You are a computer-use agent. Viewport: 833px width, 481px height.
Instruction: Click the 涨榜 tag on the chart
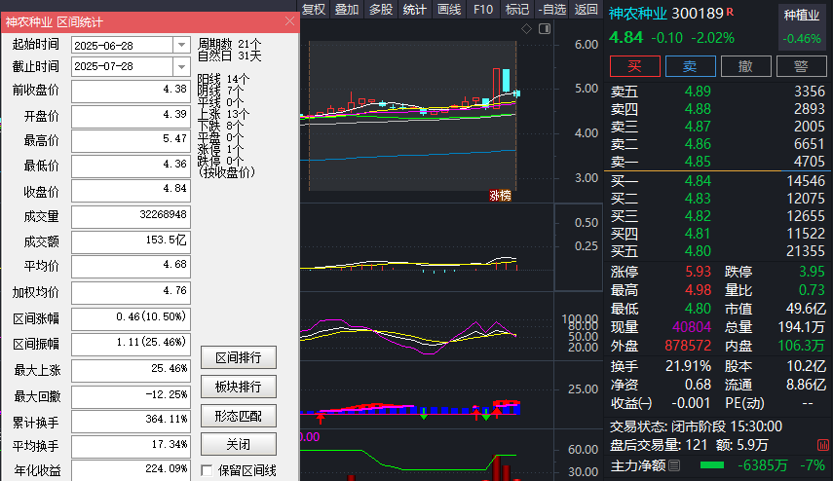(500, 196)
